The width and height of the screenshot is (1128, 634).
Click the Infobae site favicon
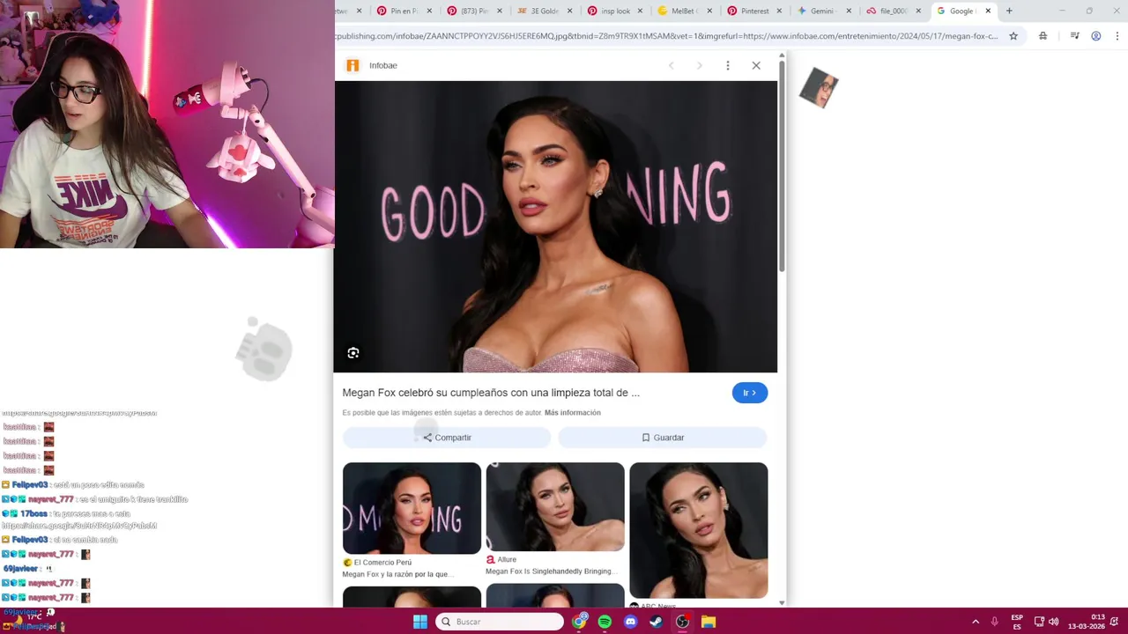[x=352, y=65]
